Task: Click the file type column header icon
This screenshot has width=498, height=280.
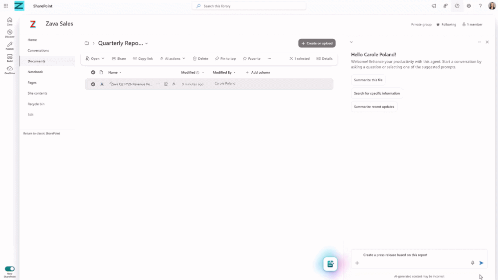Action: (101, 72)
